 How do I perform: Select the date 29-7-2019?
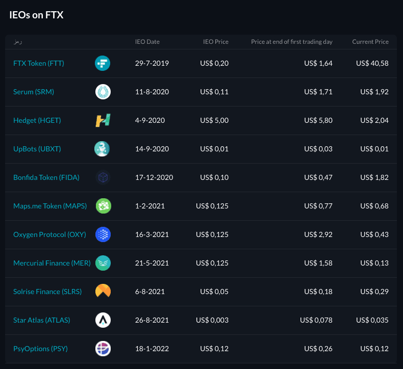(152, 63)
